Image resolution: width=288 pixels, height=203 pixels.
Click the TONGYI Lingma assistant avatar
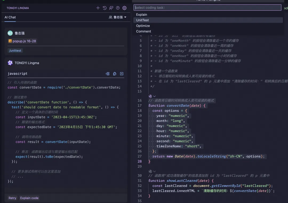pyautogui.click(x=10, y=63)
